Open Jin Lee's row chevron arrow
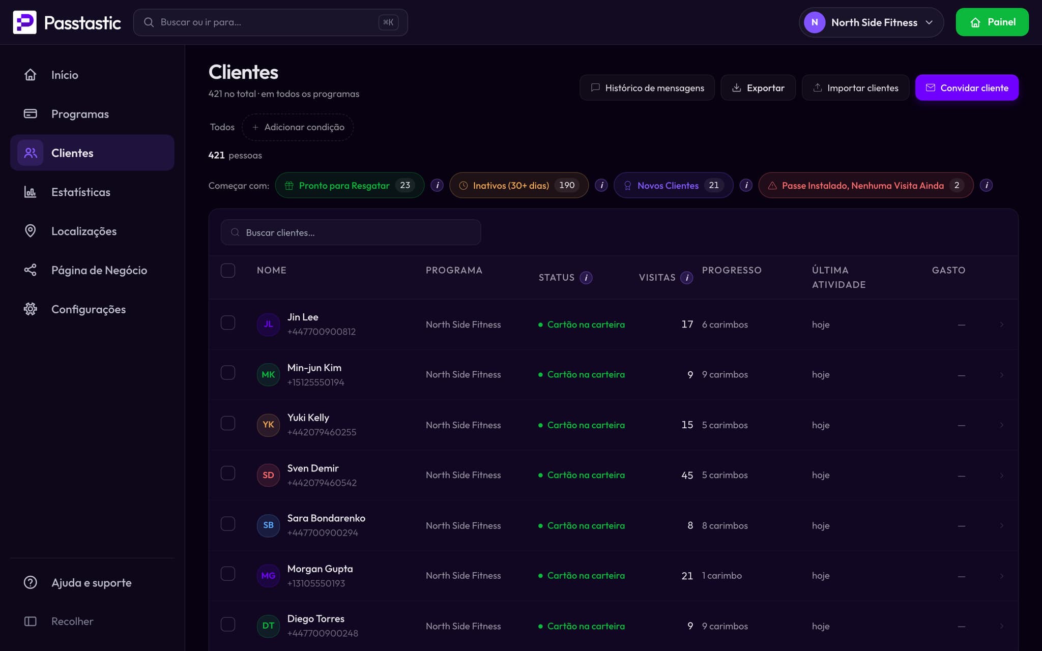The image size is (1042, 651). point(1001,324)
